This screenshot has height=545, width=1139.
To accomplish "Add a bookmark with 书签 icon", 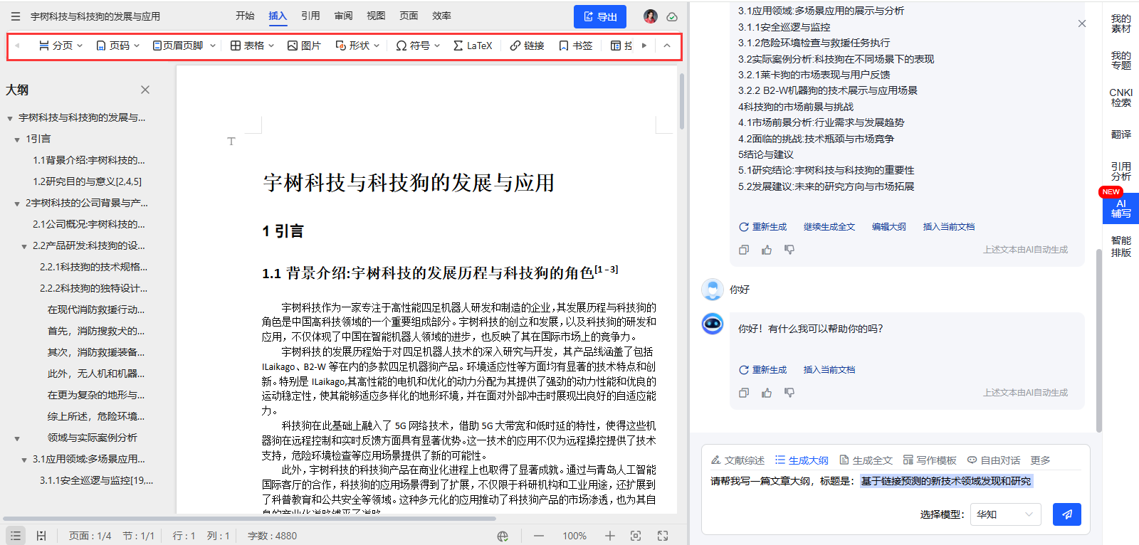I will [575, 46].
